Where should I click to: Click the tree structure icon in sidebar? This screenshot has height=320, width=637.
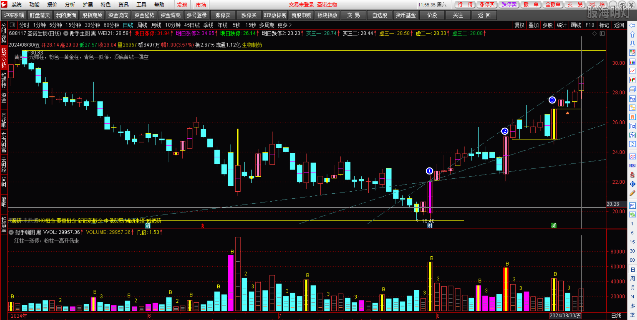coord(632,108)
